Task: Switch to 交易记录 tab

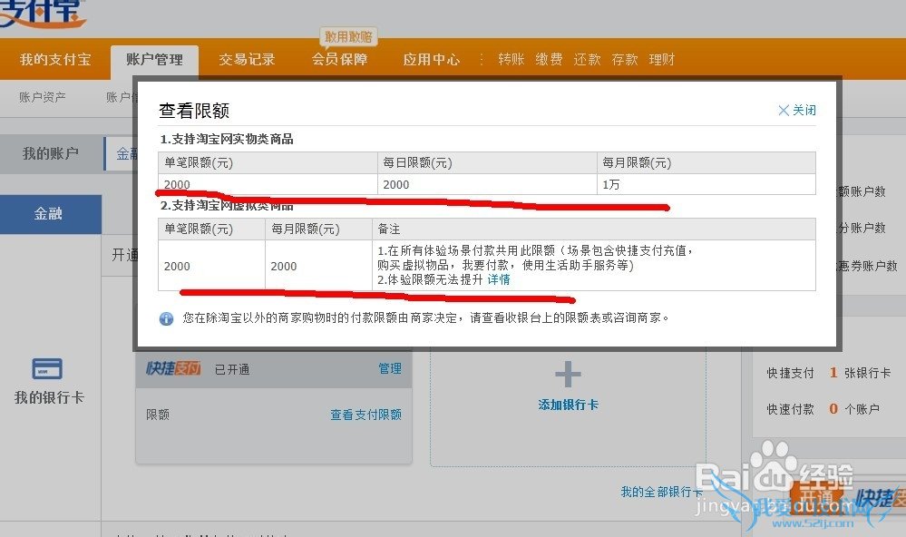Action: (x=247, y=60)
